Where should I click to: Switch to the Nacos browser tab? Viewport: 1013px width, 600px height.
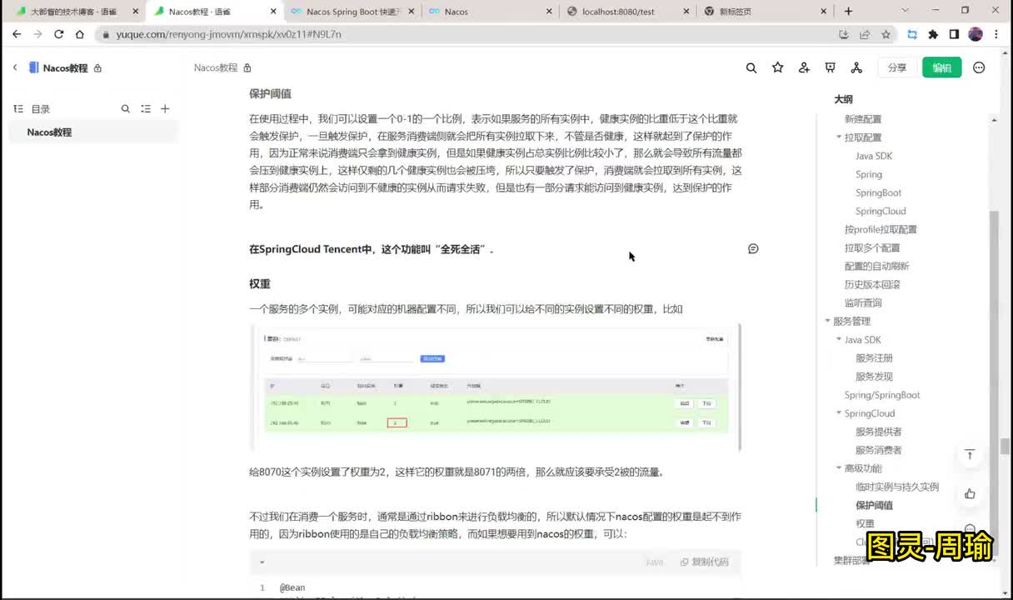coord(488,12)
